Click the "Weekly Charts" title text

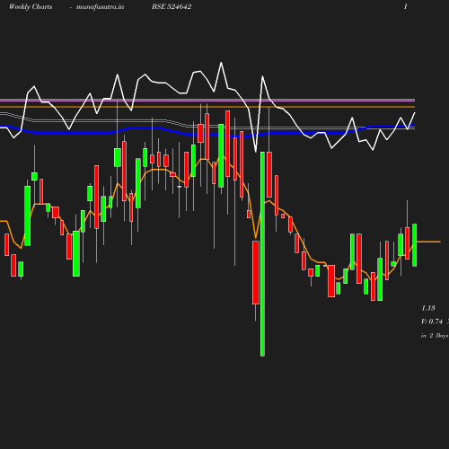[x=31, y=6]
